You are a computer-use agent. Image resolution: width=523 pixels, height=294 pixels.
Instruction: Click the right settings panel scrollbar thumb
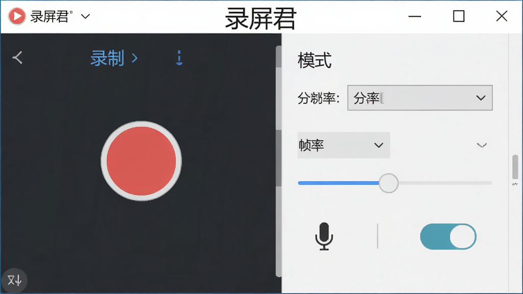pos(515,167)
